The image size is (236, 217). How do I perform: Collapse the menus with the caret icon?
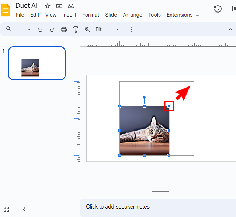(230, 29)
